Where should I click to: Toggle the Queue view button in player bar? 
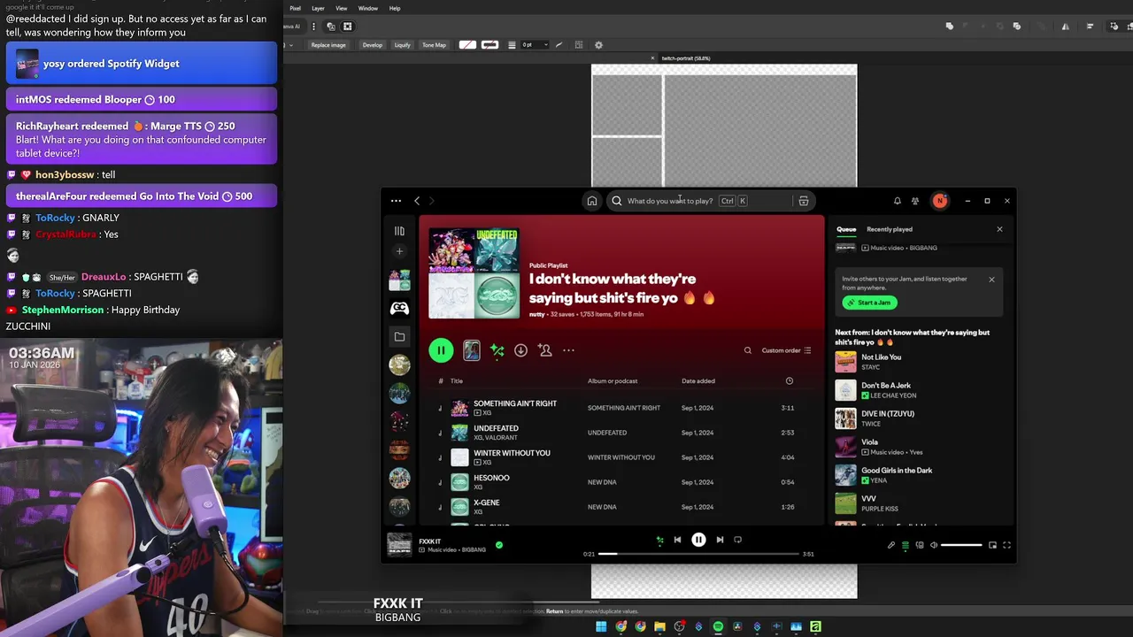click(x=906, y=545)
